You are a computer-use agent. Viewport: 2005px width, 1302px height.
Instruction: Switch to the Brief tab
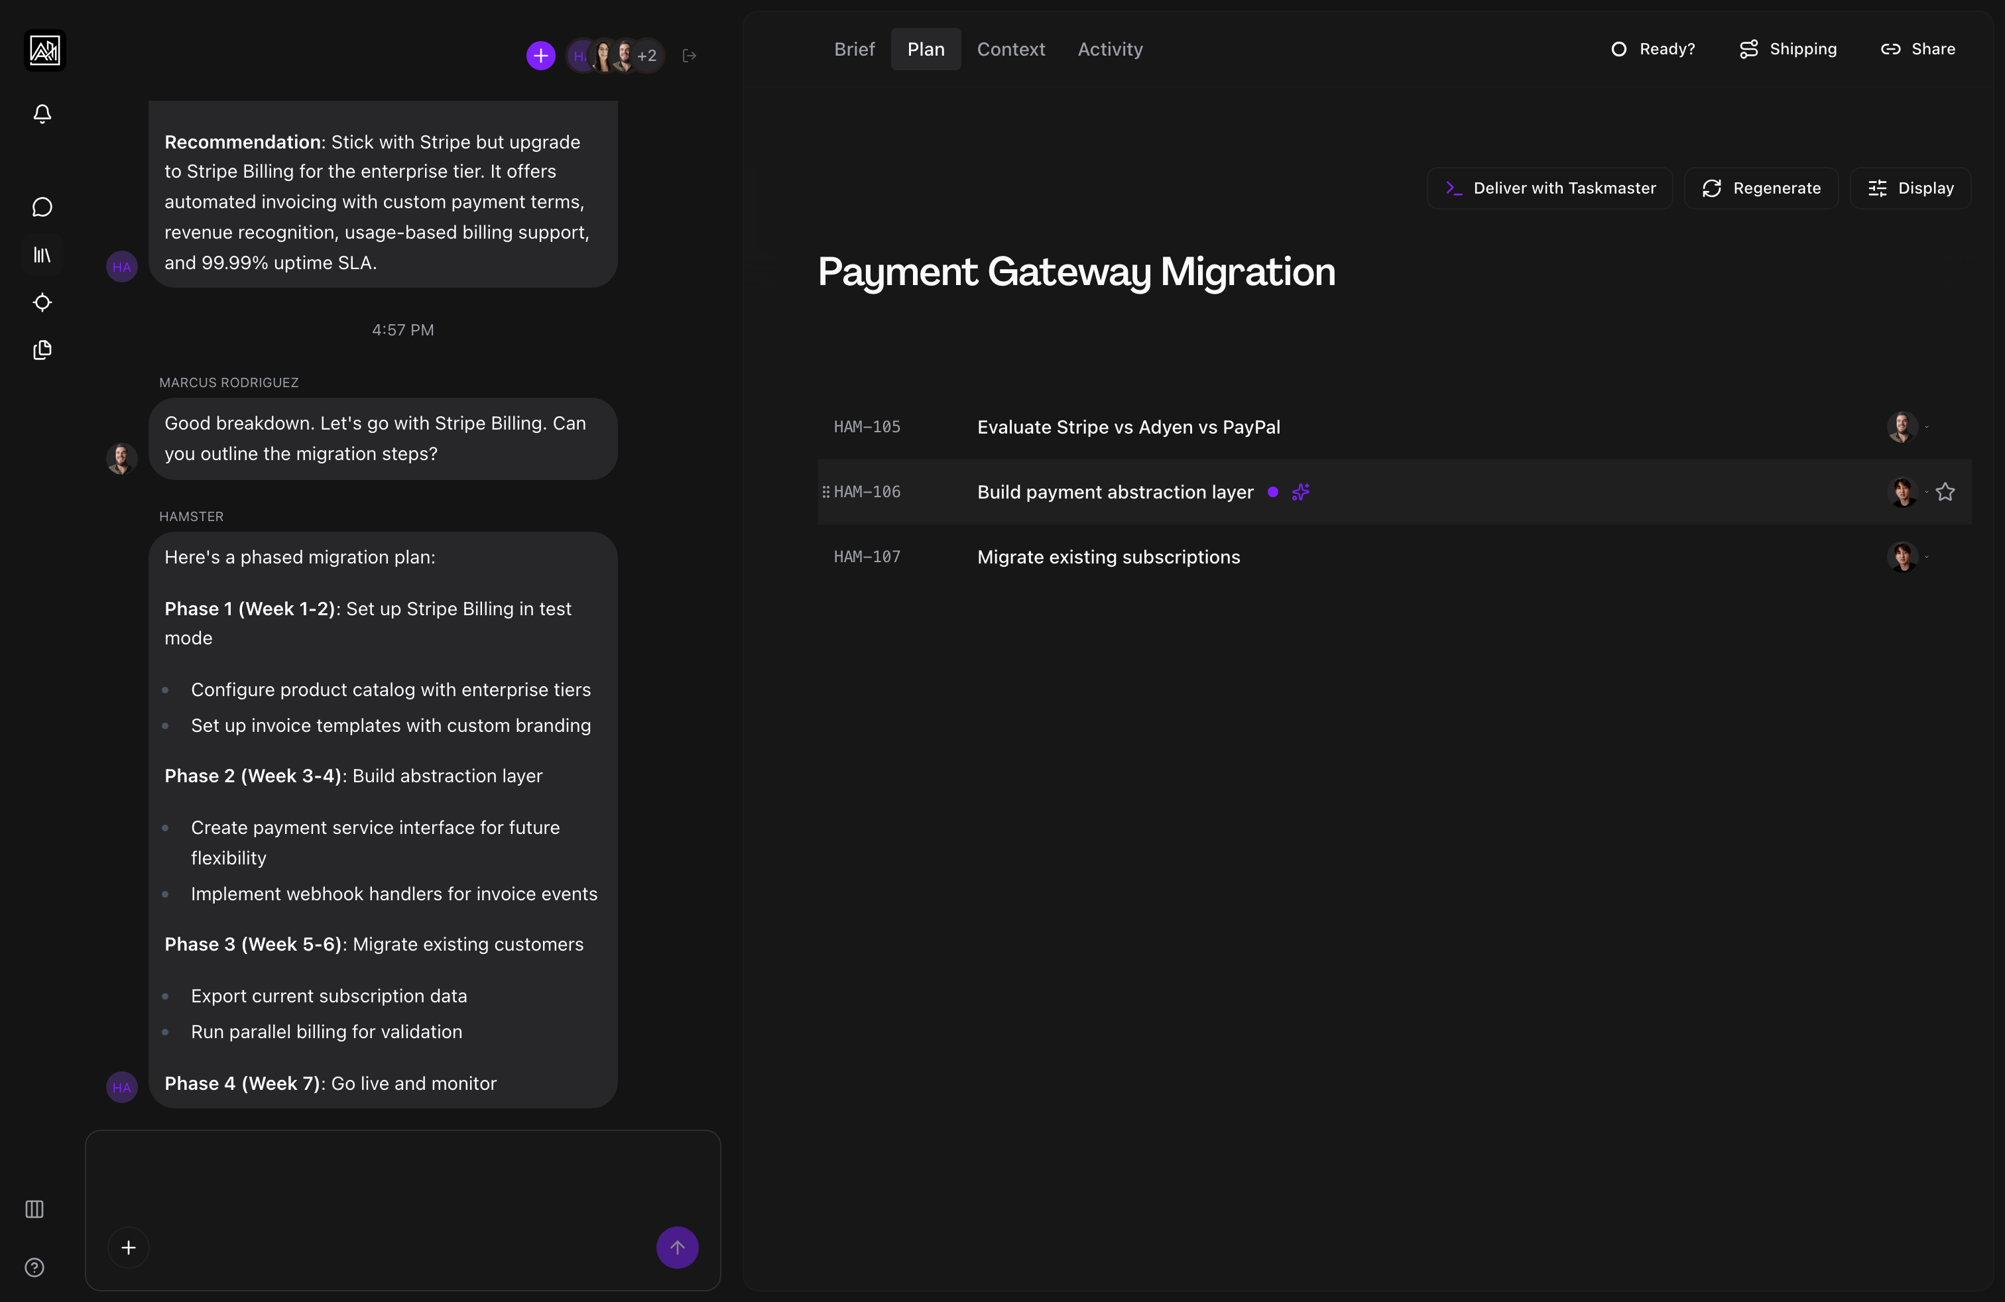tap(854, 49)
